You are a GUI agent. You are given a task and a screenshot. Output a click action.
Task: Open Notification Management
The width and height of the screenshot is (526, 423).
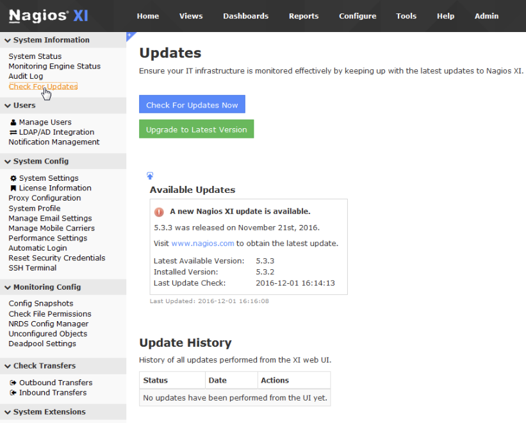54,142
